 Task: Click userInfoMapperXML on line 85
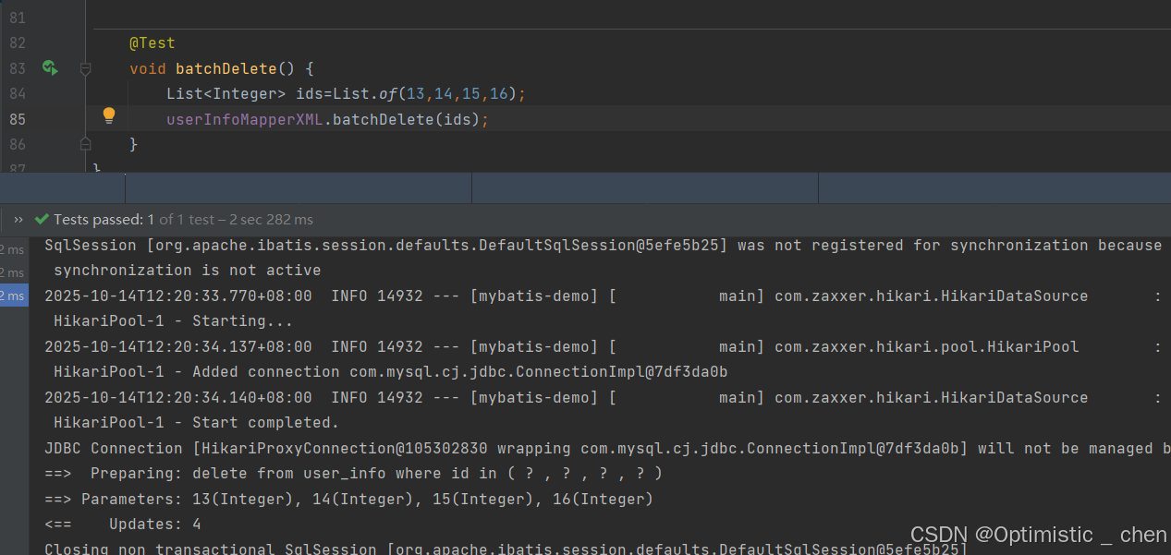[x=244, y=119]
